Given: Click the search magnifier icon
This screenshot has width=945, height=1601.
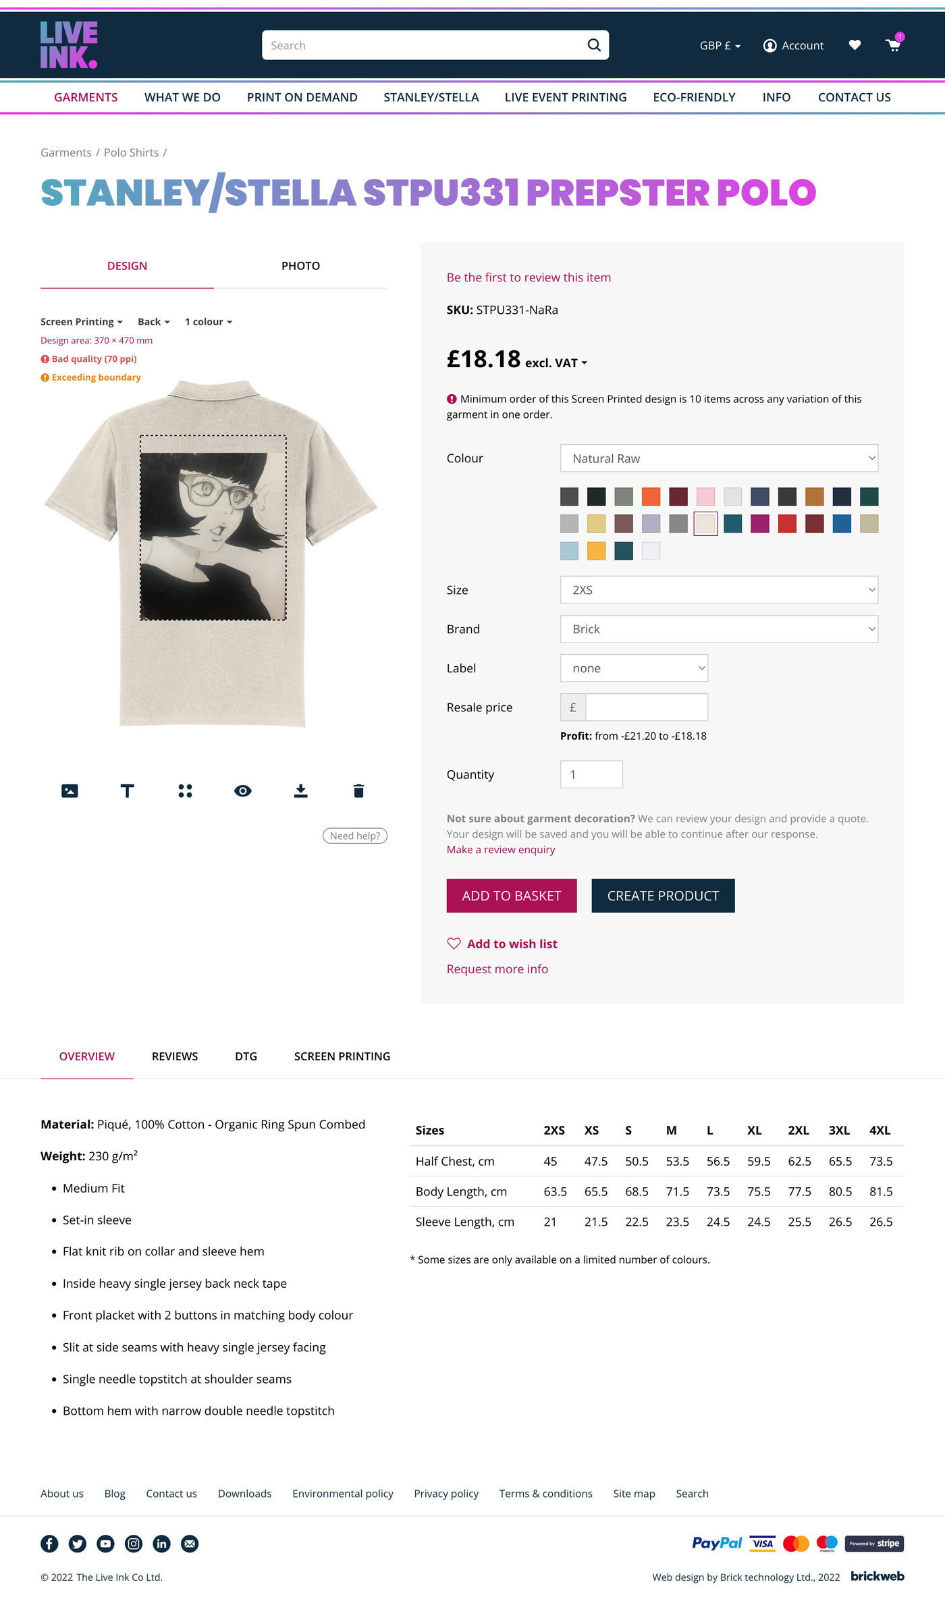Looking at the screenshot, I should pyautogui.click(x=594, y=45).
